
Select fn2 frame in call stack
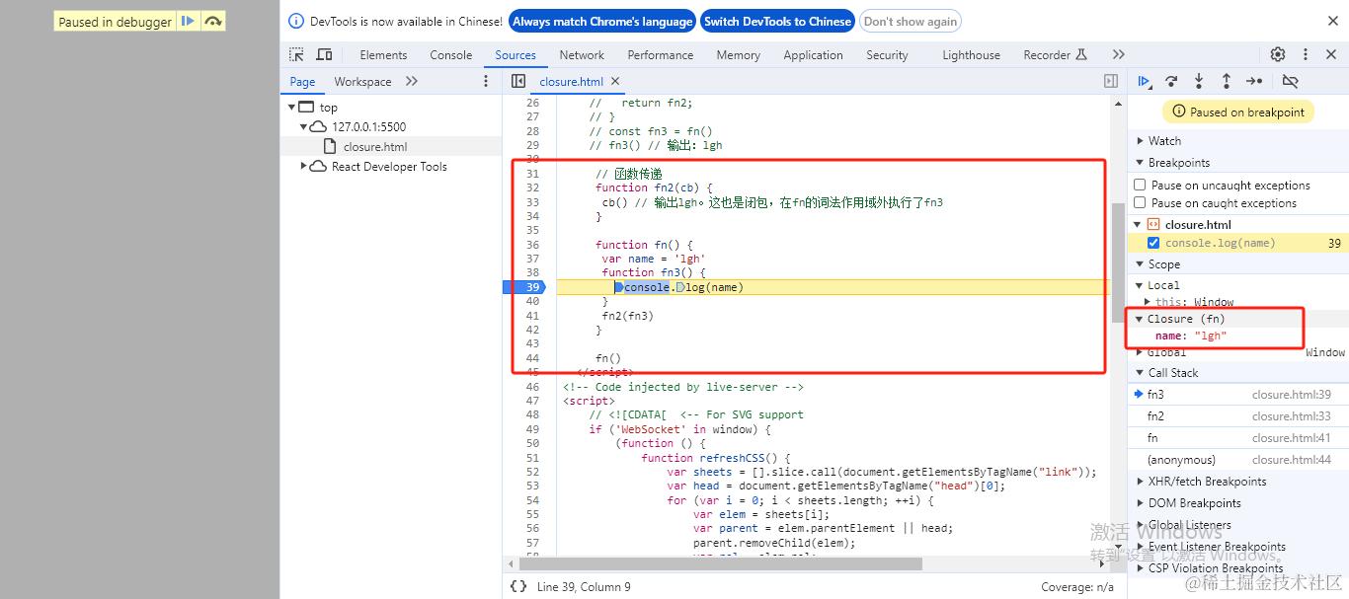pyautogui.click(x=1238, y=415)
